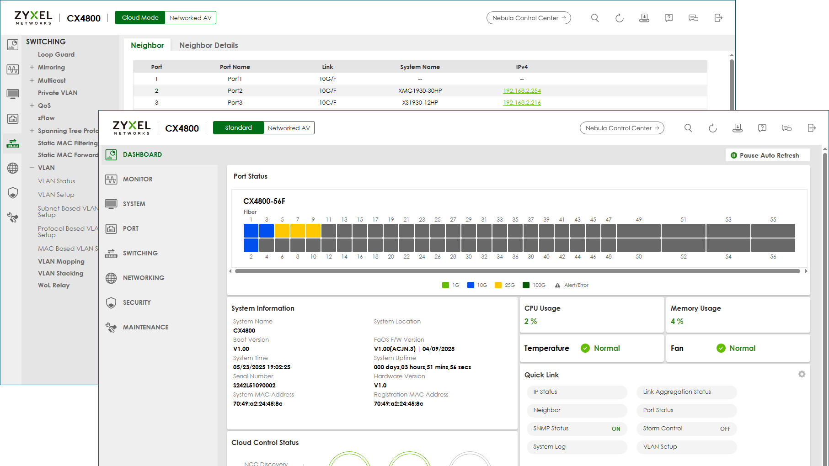
Task: Open Nebula Control Center in front window
Action: coord(622,128)
